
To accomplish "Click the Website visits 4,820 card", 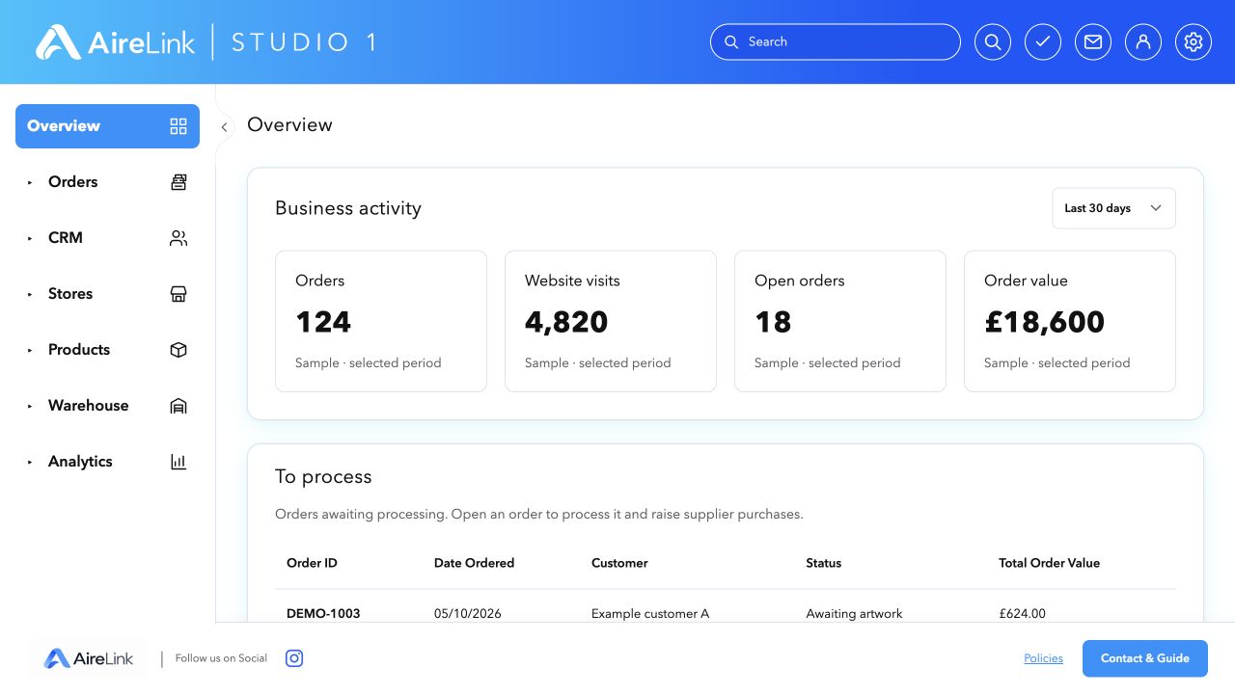I will [x=611, y=321].
